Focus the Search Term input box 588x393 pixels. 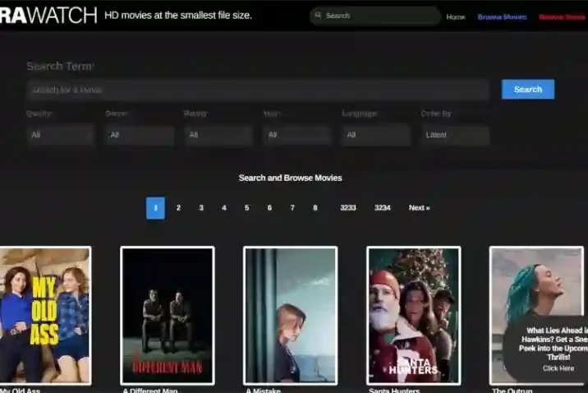(258, 90)
